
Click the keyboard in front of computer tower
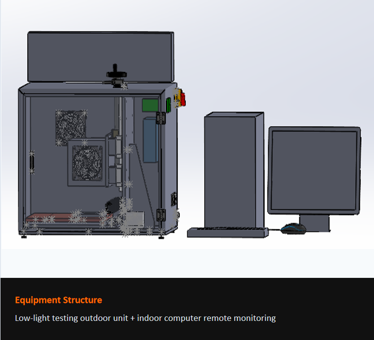[228, 232]
